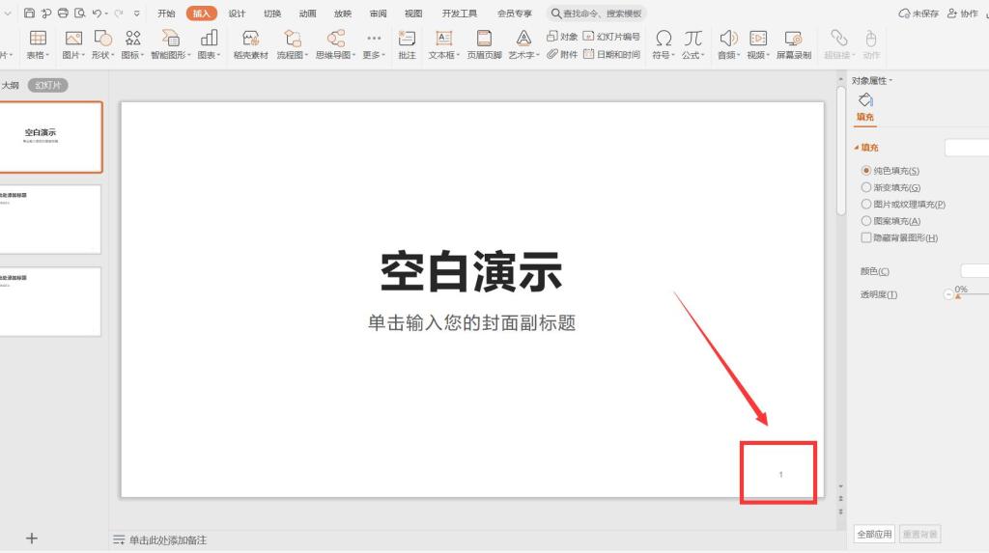
Task: Click the 全部应用 button
Action: coord(874,534)
